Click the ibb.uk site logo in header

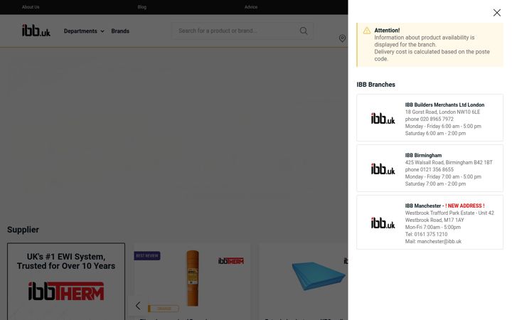(x=36, y=31)
